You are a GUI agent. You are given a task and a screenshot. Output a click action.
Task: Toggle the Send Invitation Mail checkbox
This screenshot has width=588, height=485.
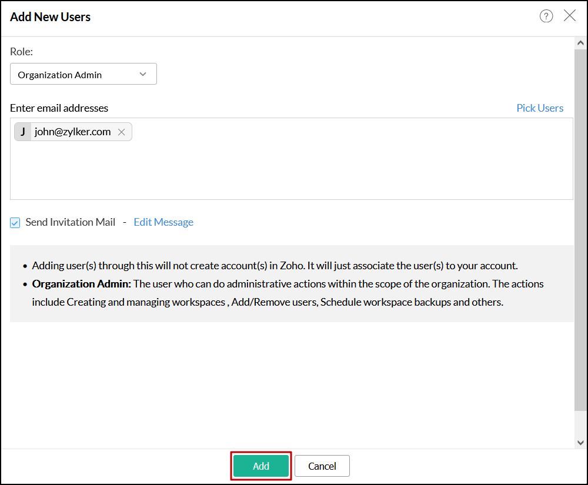click(x=15, y=223)
